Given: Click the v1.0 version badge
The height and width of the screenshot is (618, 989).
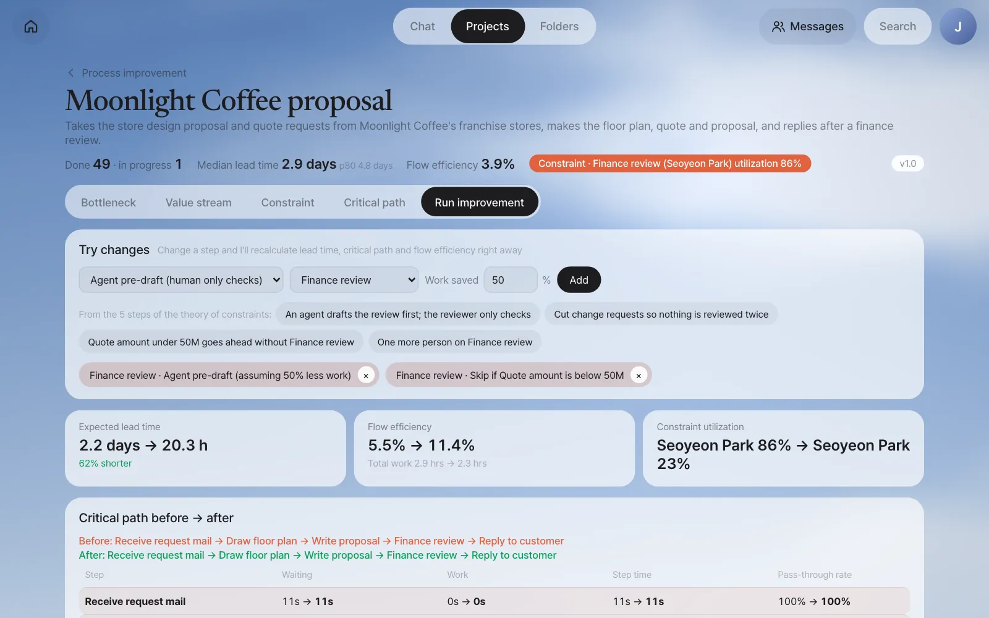Looking at the screenshot, I should pyautogui.click(x=907, y=164).
